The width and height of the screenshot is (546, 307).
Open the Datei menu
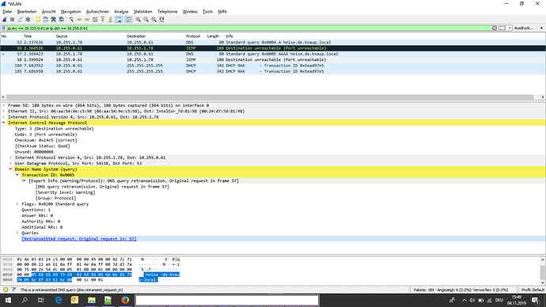point(7,12)
